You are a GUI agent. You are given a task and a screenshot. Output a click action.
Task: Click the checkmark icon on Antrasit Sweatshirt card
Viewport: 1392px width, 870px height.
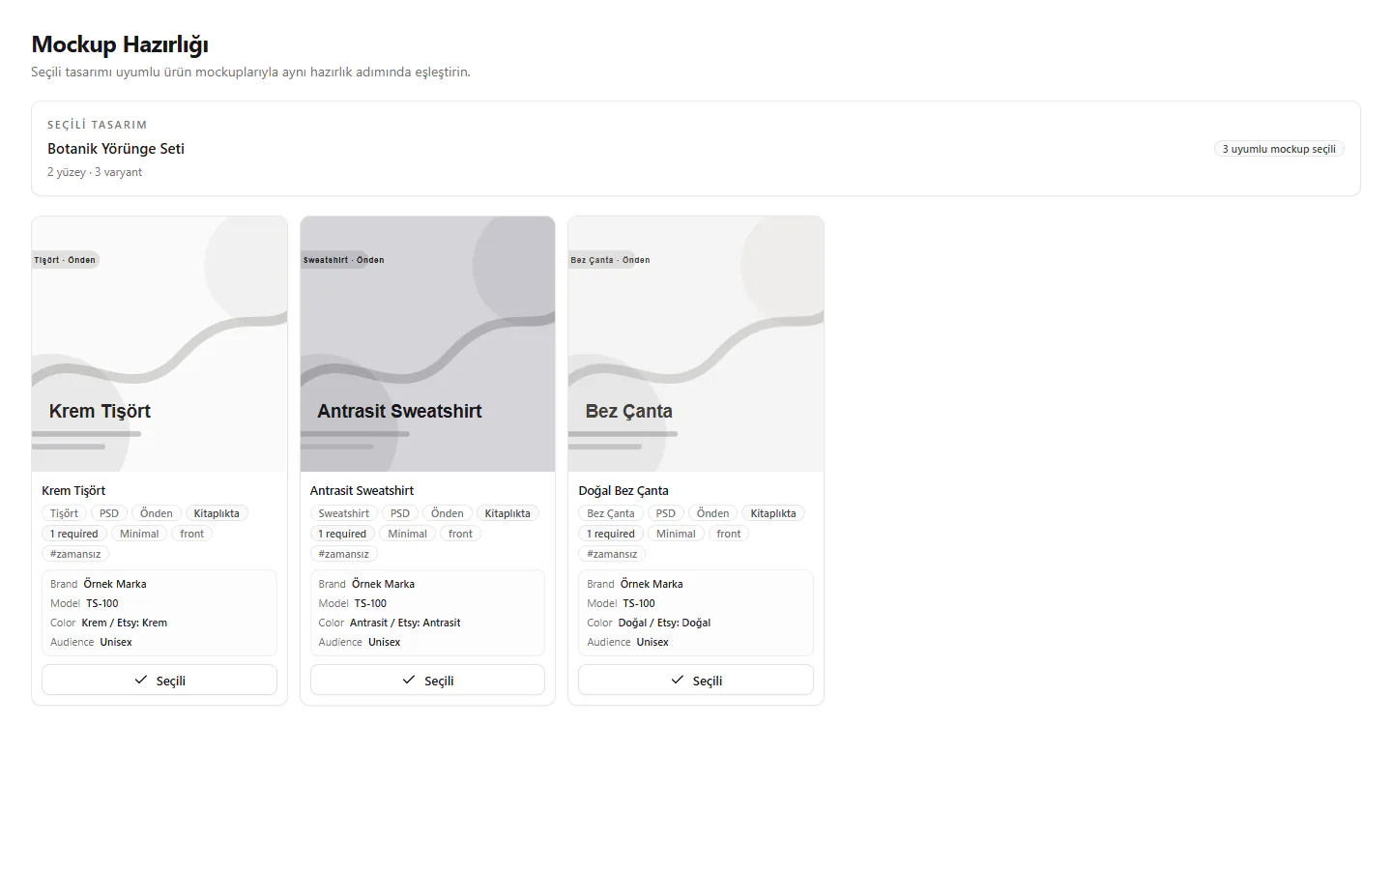[x=409, y=680]
